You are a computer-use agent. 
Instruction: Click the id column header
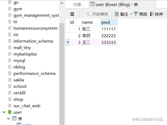75,22
